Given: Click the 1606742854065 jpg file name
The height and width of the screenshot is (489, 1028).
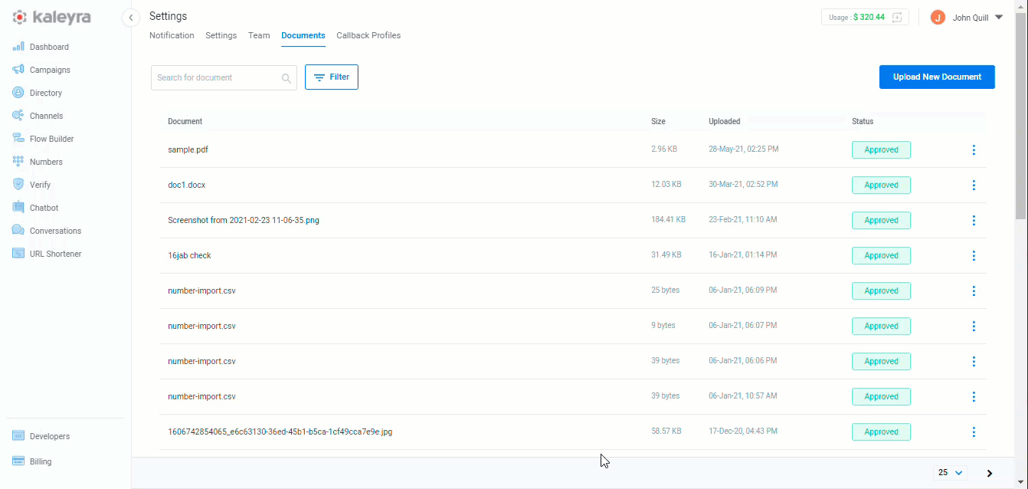Looking at the screenshot, I should point(280,432).
